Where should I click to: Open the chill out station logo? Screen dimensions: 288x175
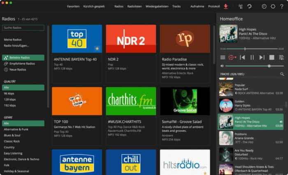[x=131, y=162]
